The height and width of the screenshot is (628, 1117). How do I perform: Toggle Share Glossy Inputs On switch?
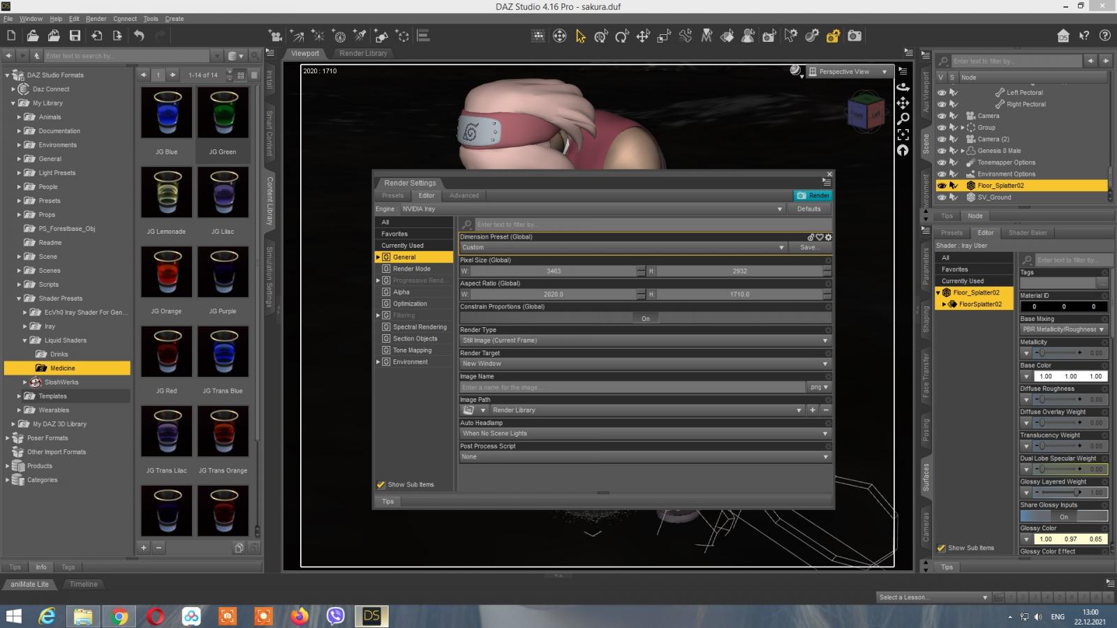(1063, 516)
